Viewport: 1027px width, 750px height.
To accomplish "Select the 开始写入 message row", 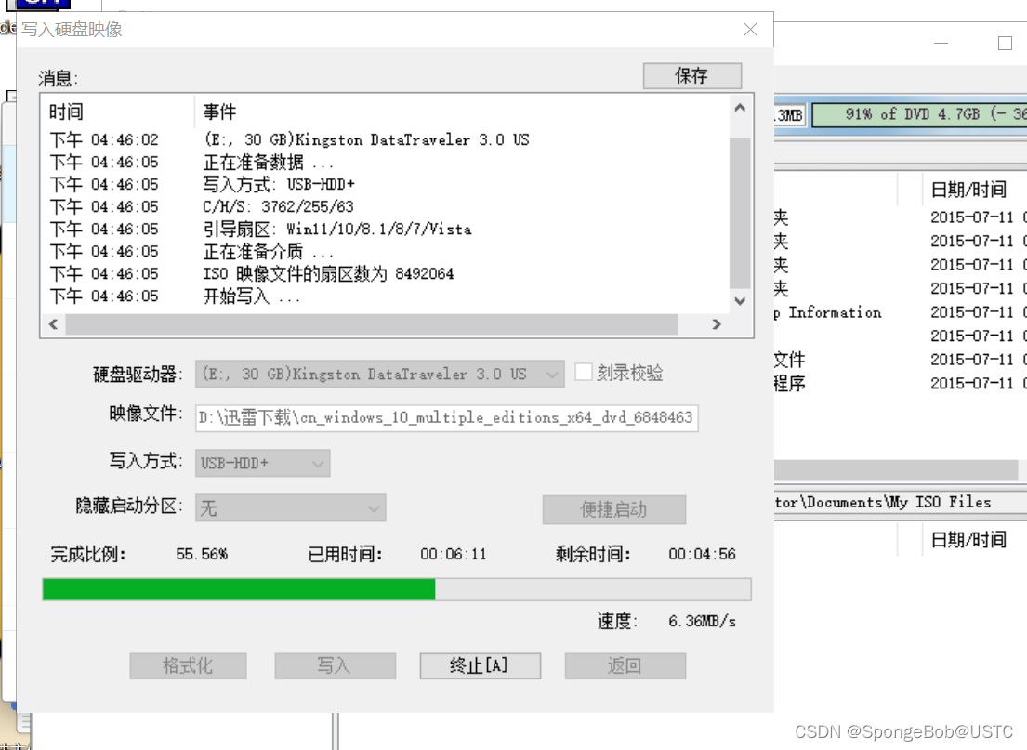I will [x=385, y=296].
